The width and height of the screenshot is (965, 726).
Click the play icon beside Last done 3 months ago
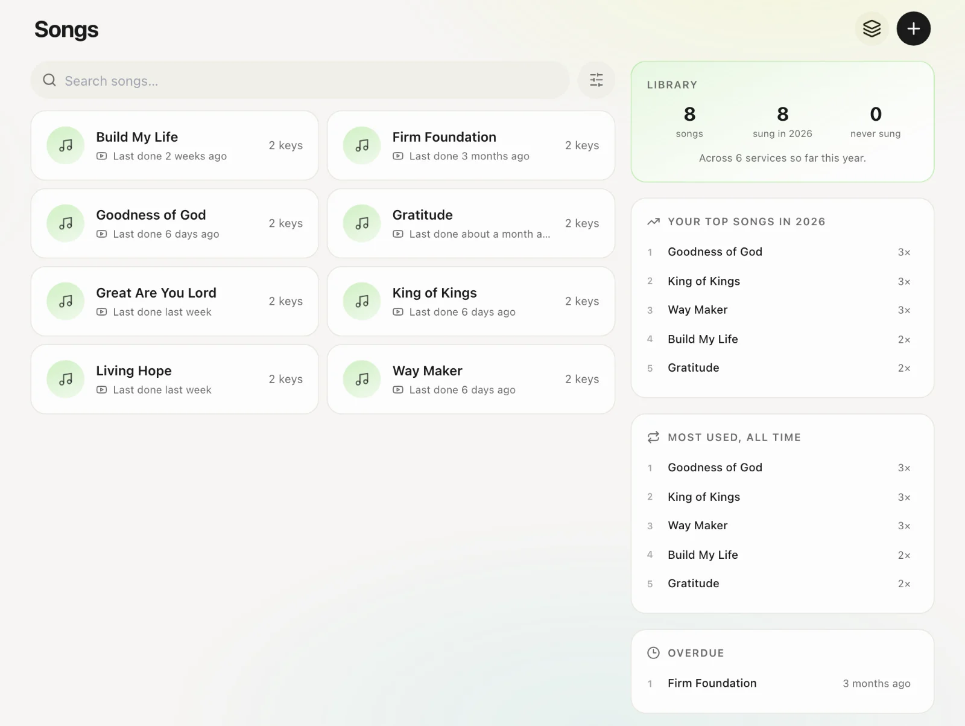(x=398, y=156)
